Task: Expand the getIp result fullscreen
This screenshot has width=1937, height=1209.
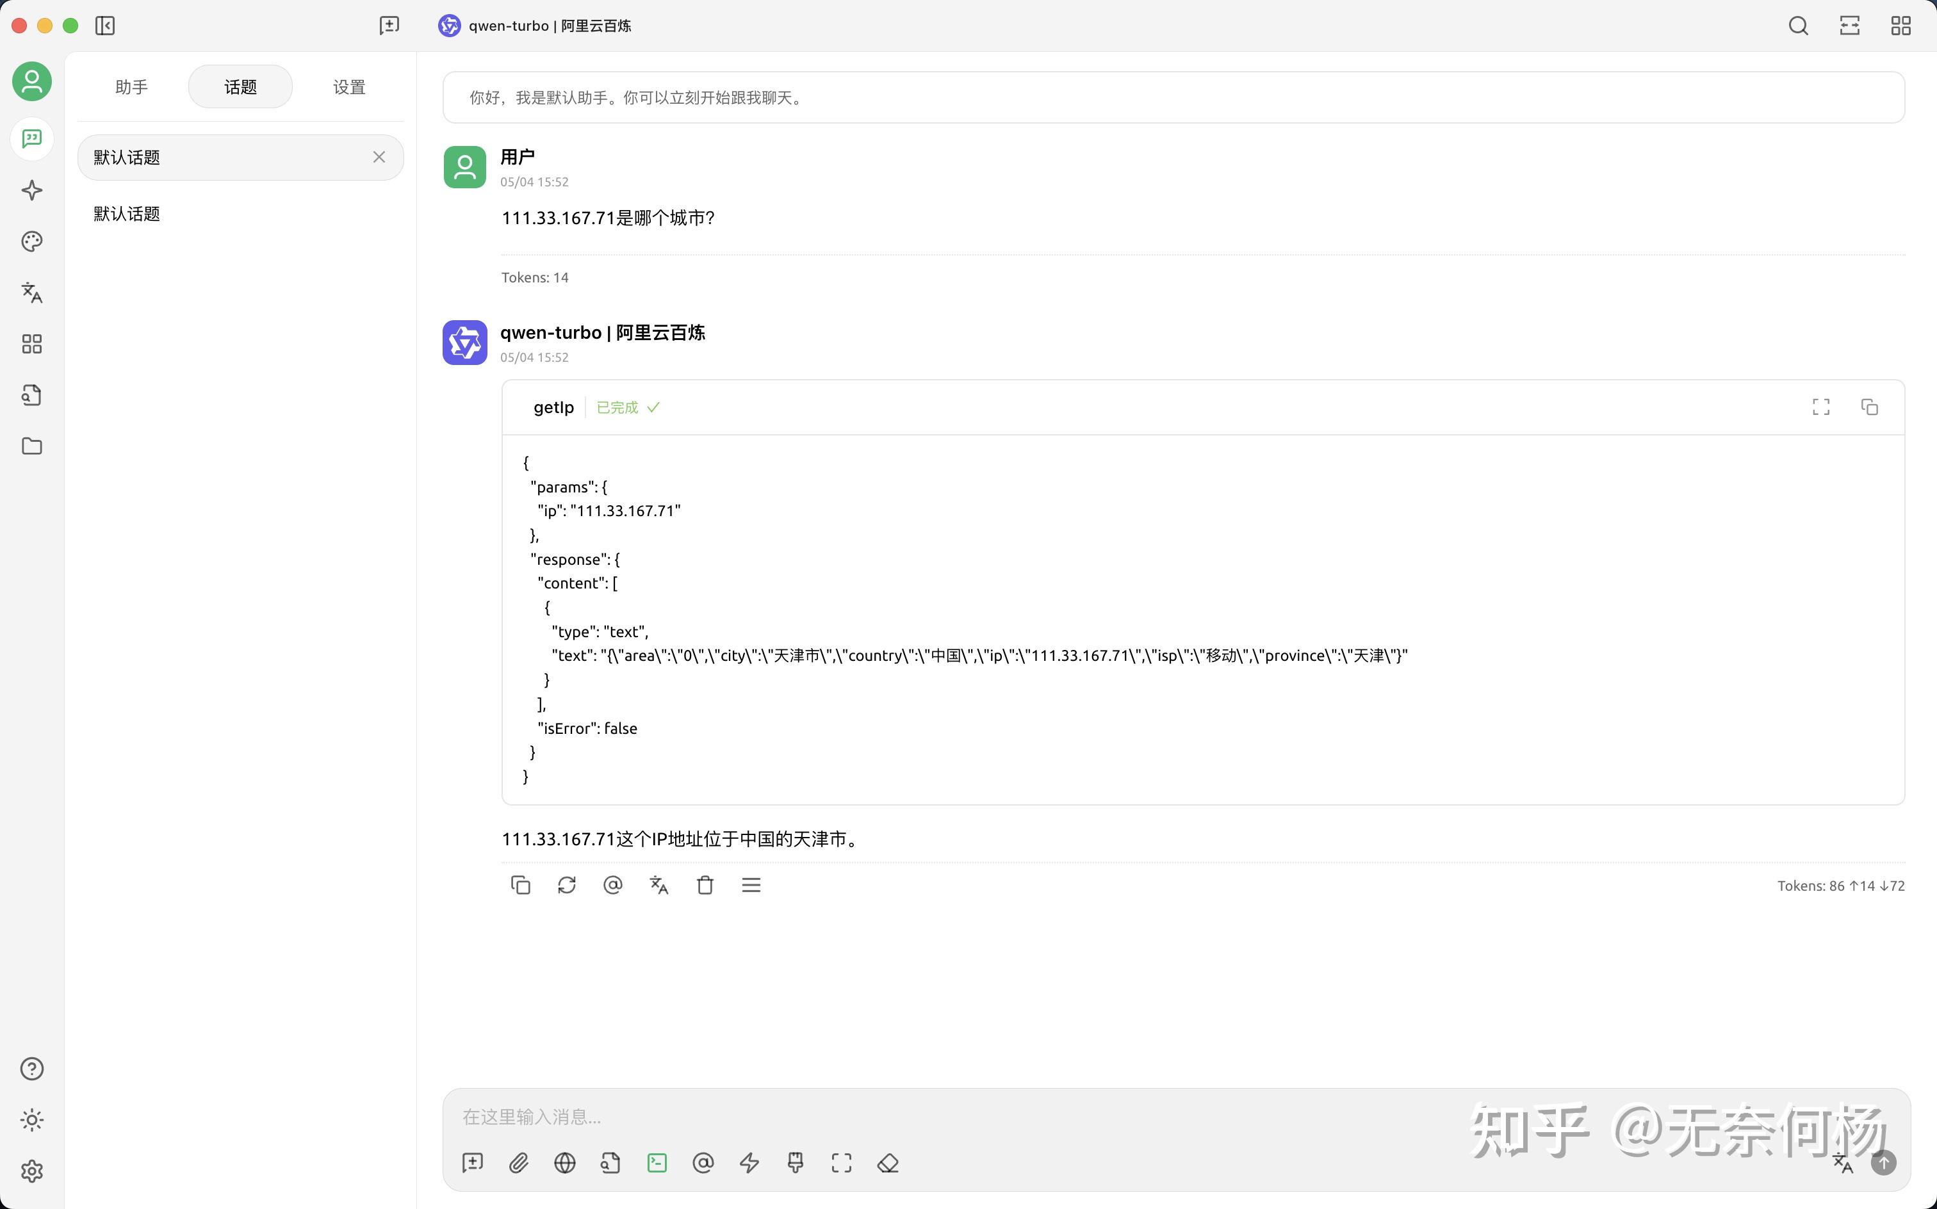Action: pos(1821,407)
